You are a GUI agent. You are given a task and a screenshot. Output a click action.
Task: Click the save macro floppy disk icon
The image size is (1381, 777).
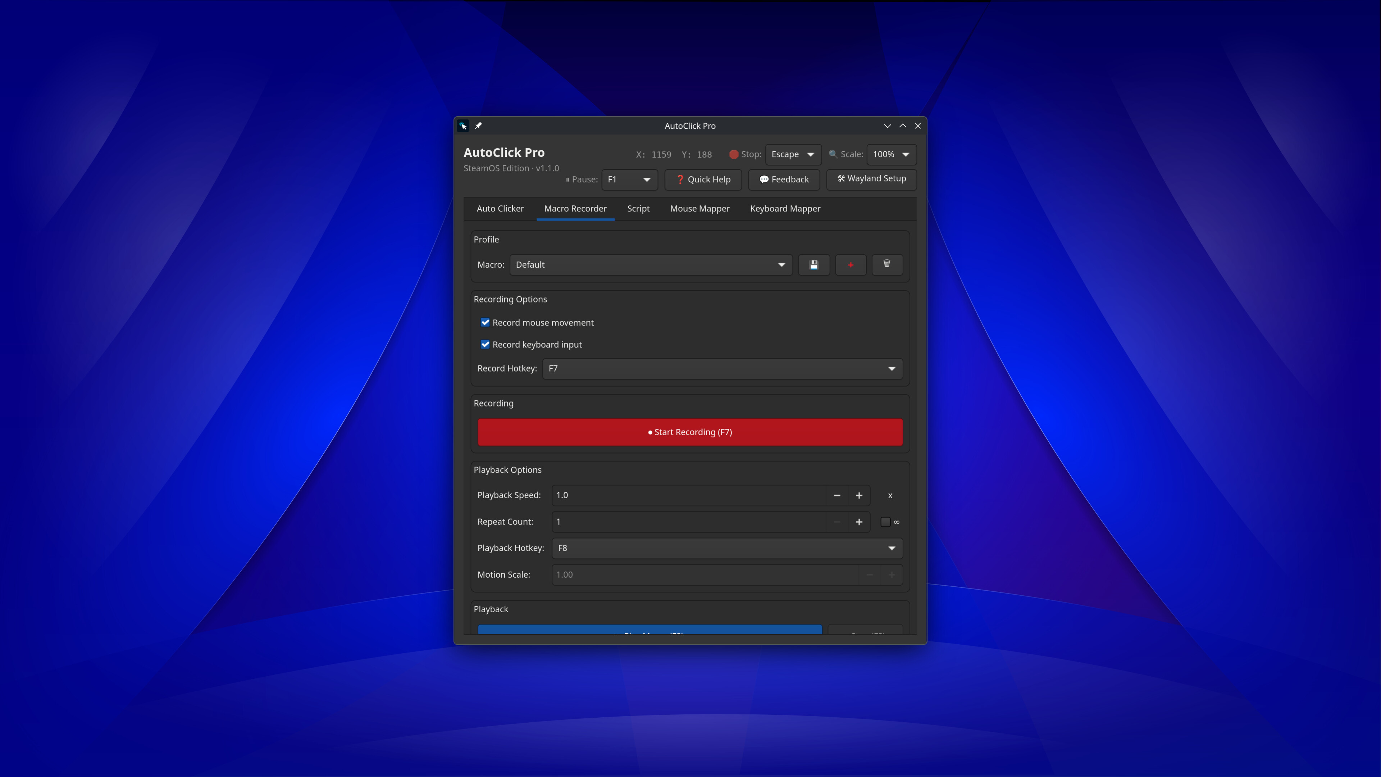tap(813, 265)
